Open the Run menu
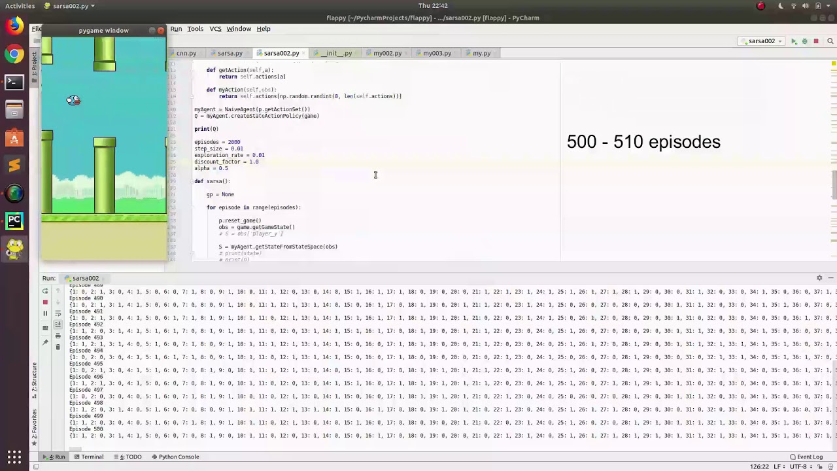Image resolution: width=837 pixels, height=471 pixels. tap(176, 29)
